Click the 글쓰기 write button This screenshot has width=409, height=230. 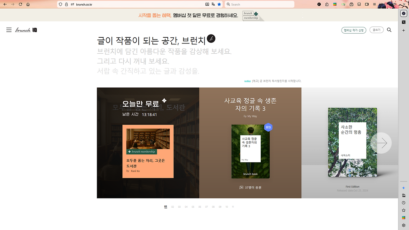376,30
